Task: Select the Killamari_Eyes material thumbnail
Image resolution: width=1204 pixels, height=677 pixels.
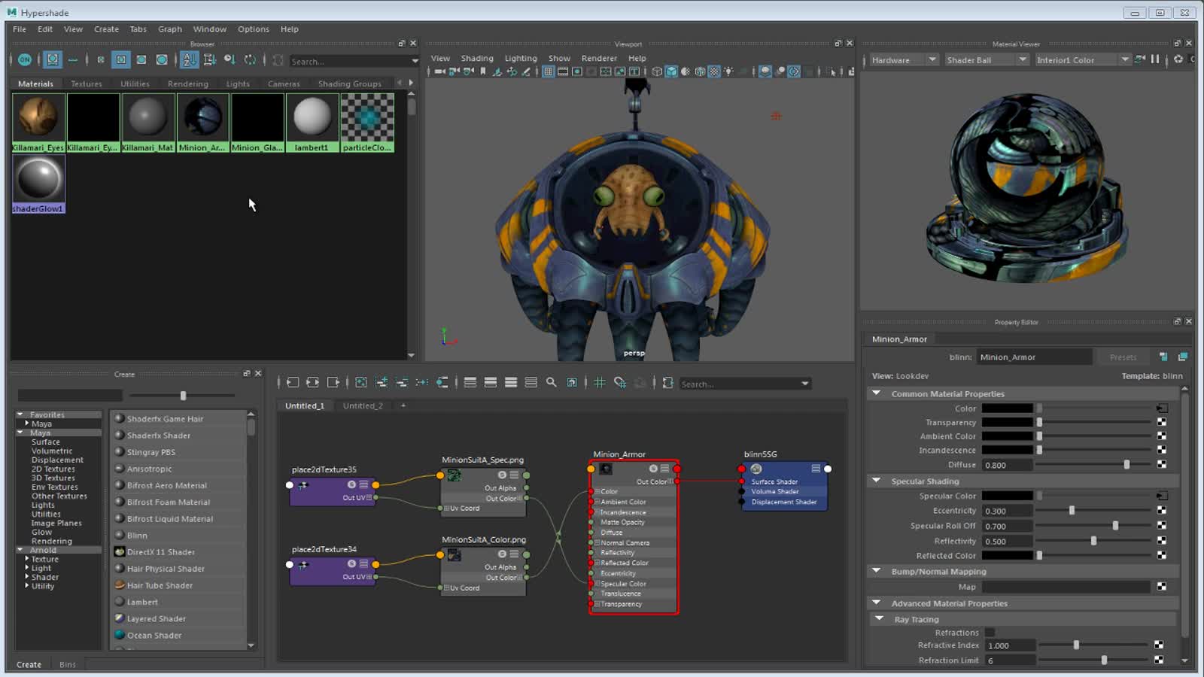Action: (x=38, y=123)
